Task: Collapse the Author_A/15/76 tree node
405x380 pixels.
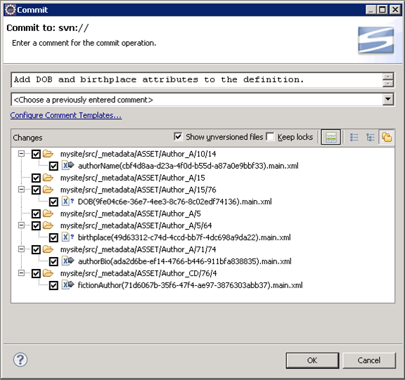Action: 21,190
